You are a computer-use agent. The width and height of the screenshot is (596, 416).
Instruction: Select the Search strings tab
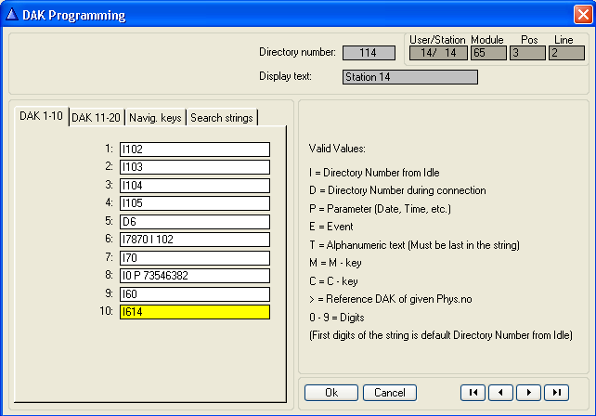[222, 117]
